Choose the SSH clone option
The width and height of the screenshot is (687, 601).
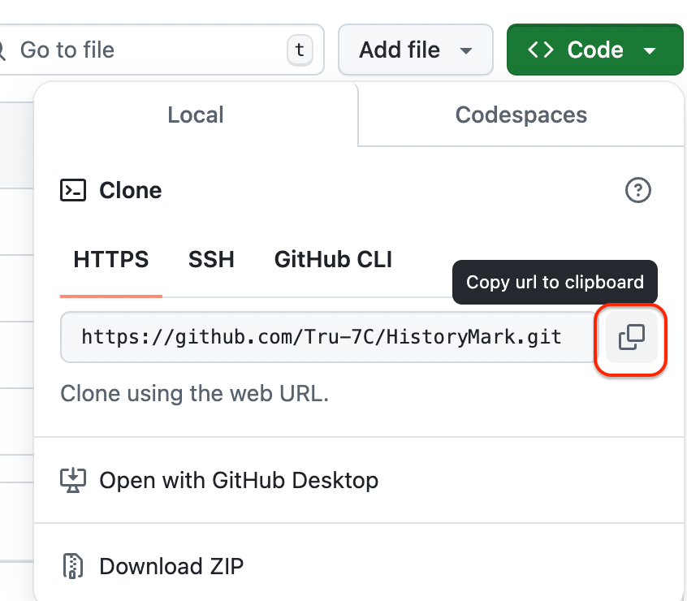point(211,260)
